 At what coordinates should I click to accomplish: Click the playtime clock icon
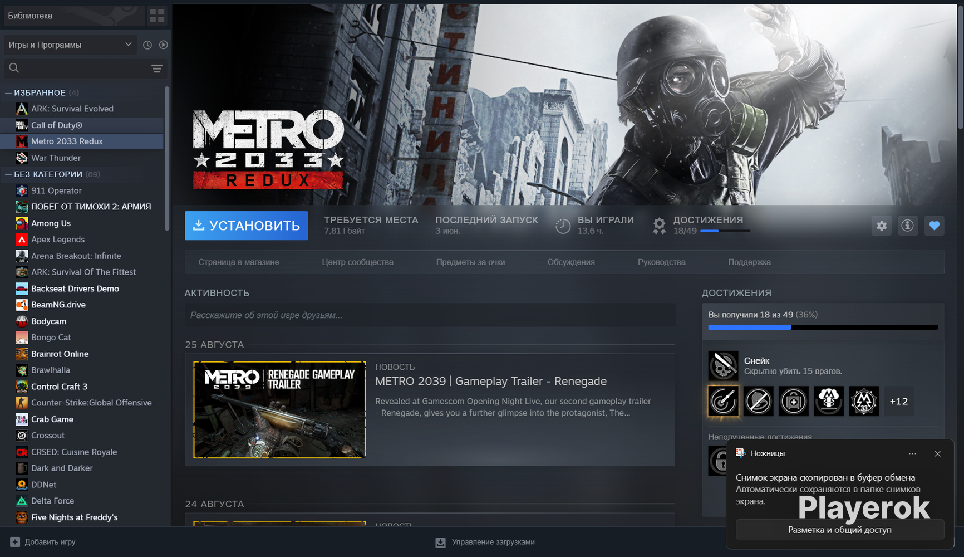coord(563,226)
